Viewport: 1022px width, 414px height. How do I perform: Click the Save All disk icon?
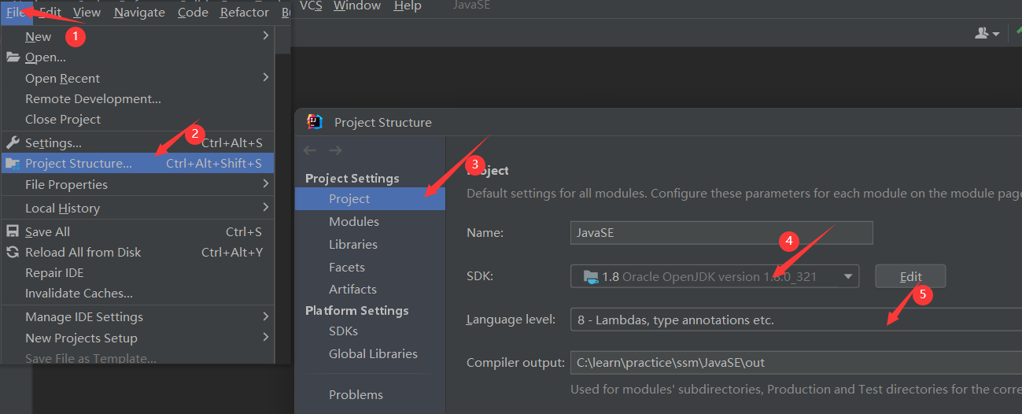[13, 231]
